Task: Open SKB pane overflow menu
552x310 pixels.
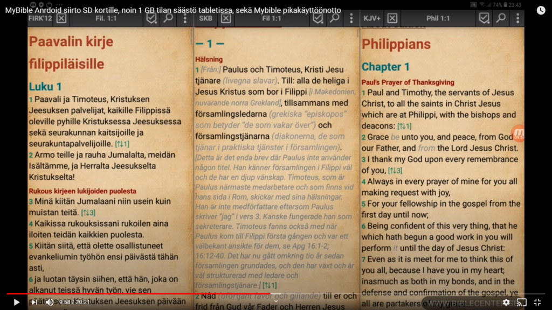Action: tap(351, 18)
